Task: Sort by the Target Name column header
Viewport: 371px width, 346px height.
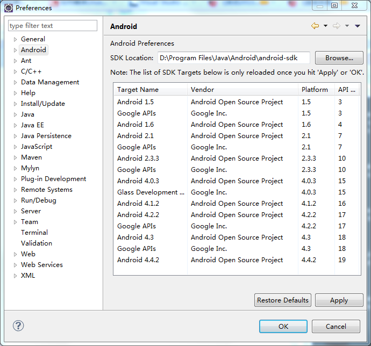Action: pyautogui.click(x=151, y=90)
